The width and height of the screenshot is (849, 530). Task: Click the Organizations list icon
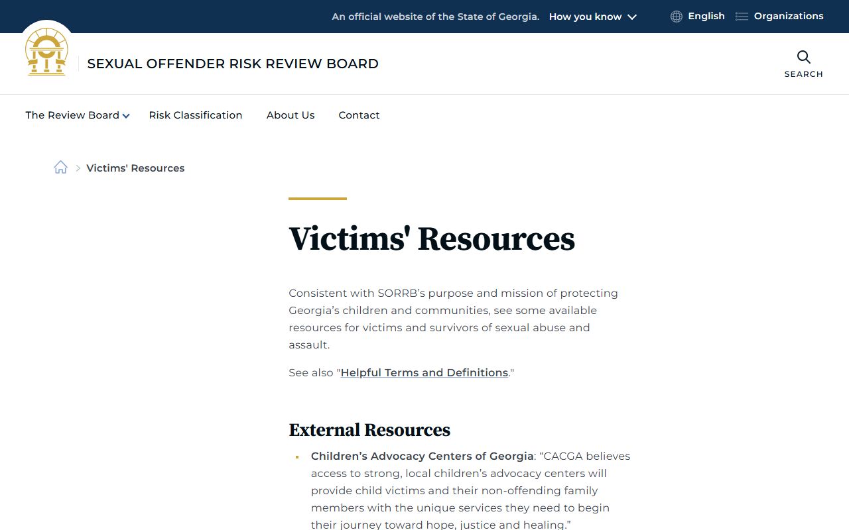pyautogui.click(x=742, y=17)
